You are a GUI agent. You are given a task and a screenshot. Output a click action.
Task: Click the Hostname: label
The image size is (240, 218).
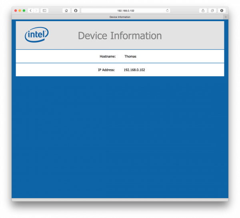click(x=108, y=57)
